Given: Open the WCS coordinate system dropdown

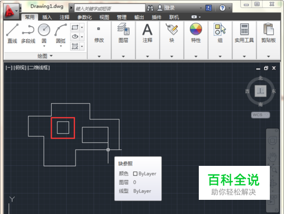Looking at the screenshot, I should coord(261,115).
